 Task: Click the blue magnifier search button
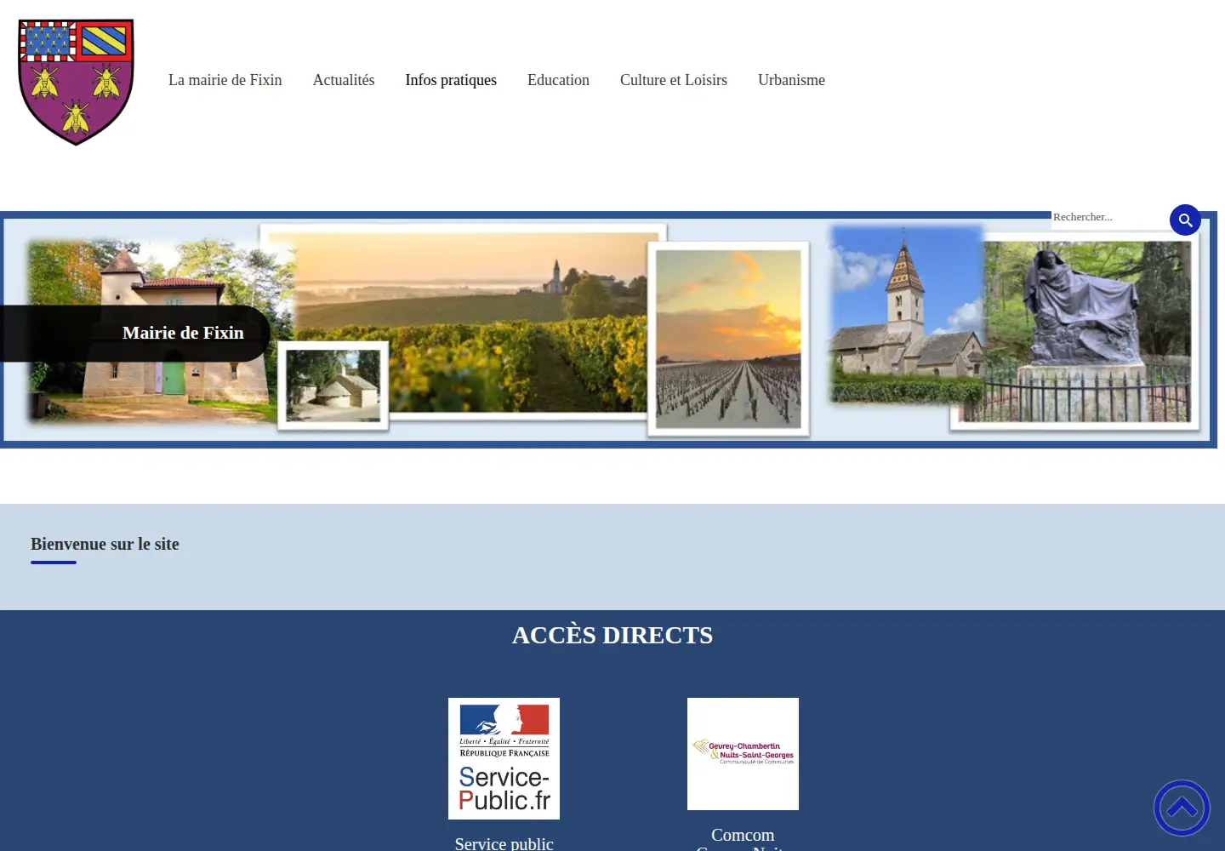click(1185, 220)
